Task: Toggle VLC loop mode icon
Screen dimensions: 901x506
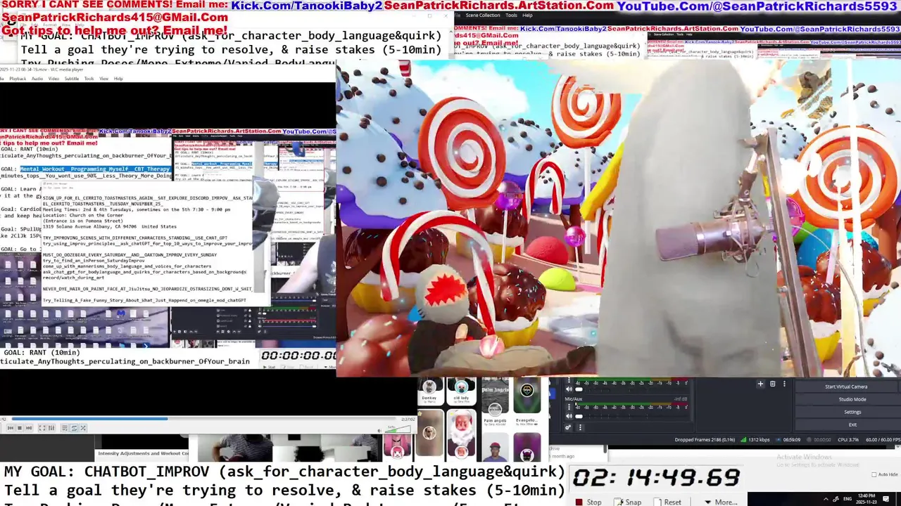Action: [74, 428]
